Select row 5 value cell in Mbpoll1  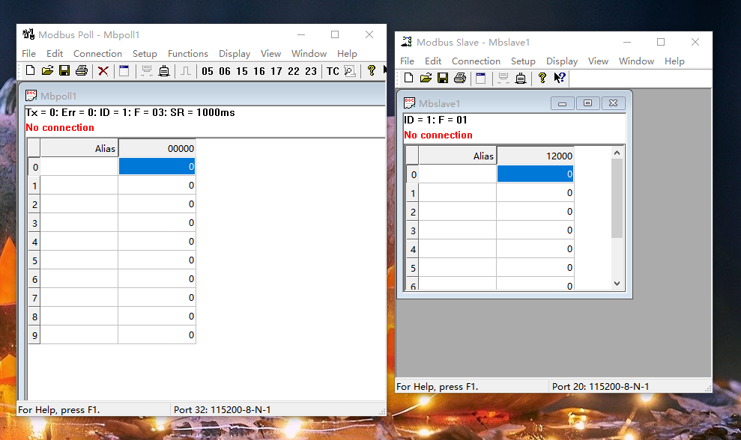click(x=157, y=260)
